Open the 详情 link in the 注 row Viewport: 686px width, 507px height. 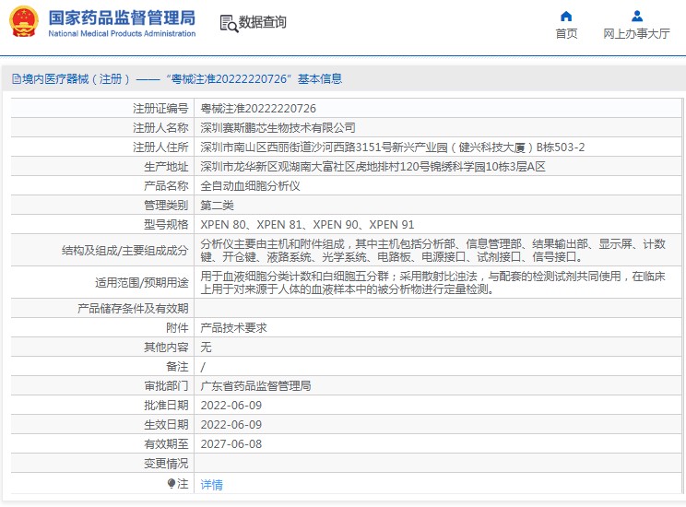pos(211,484)
